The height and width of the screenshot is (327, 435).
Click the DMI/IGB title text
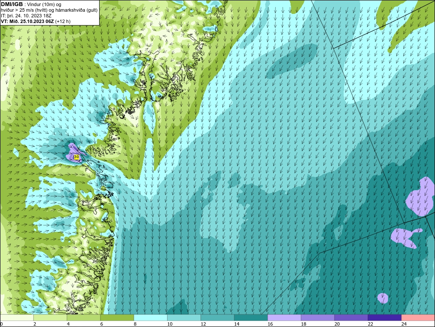point(12,4)
